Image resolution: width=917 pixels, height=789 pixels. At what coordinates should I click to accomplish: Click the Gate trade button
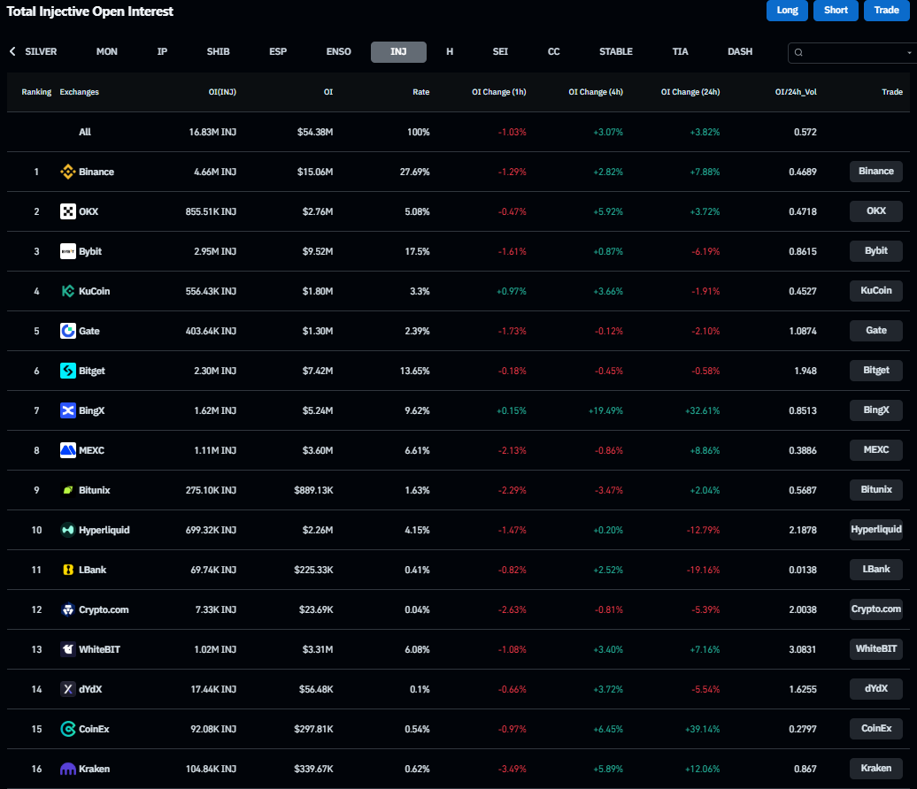click(x=876, y=330)
